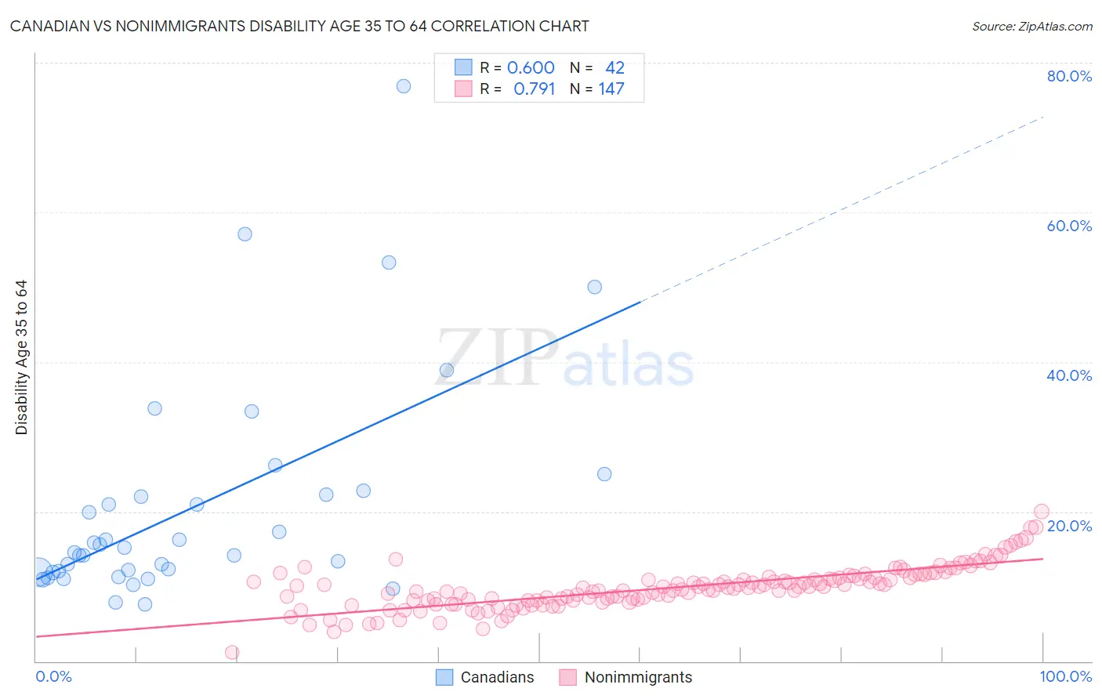Click the rightmost pink point near 20%
The height and width of the screenshot is (699, 1102).
tap(1042, 511)
